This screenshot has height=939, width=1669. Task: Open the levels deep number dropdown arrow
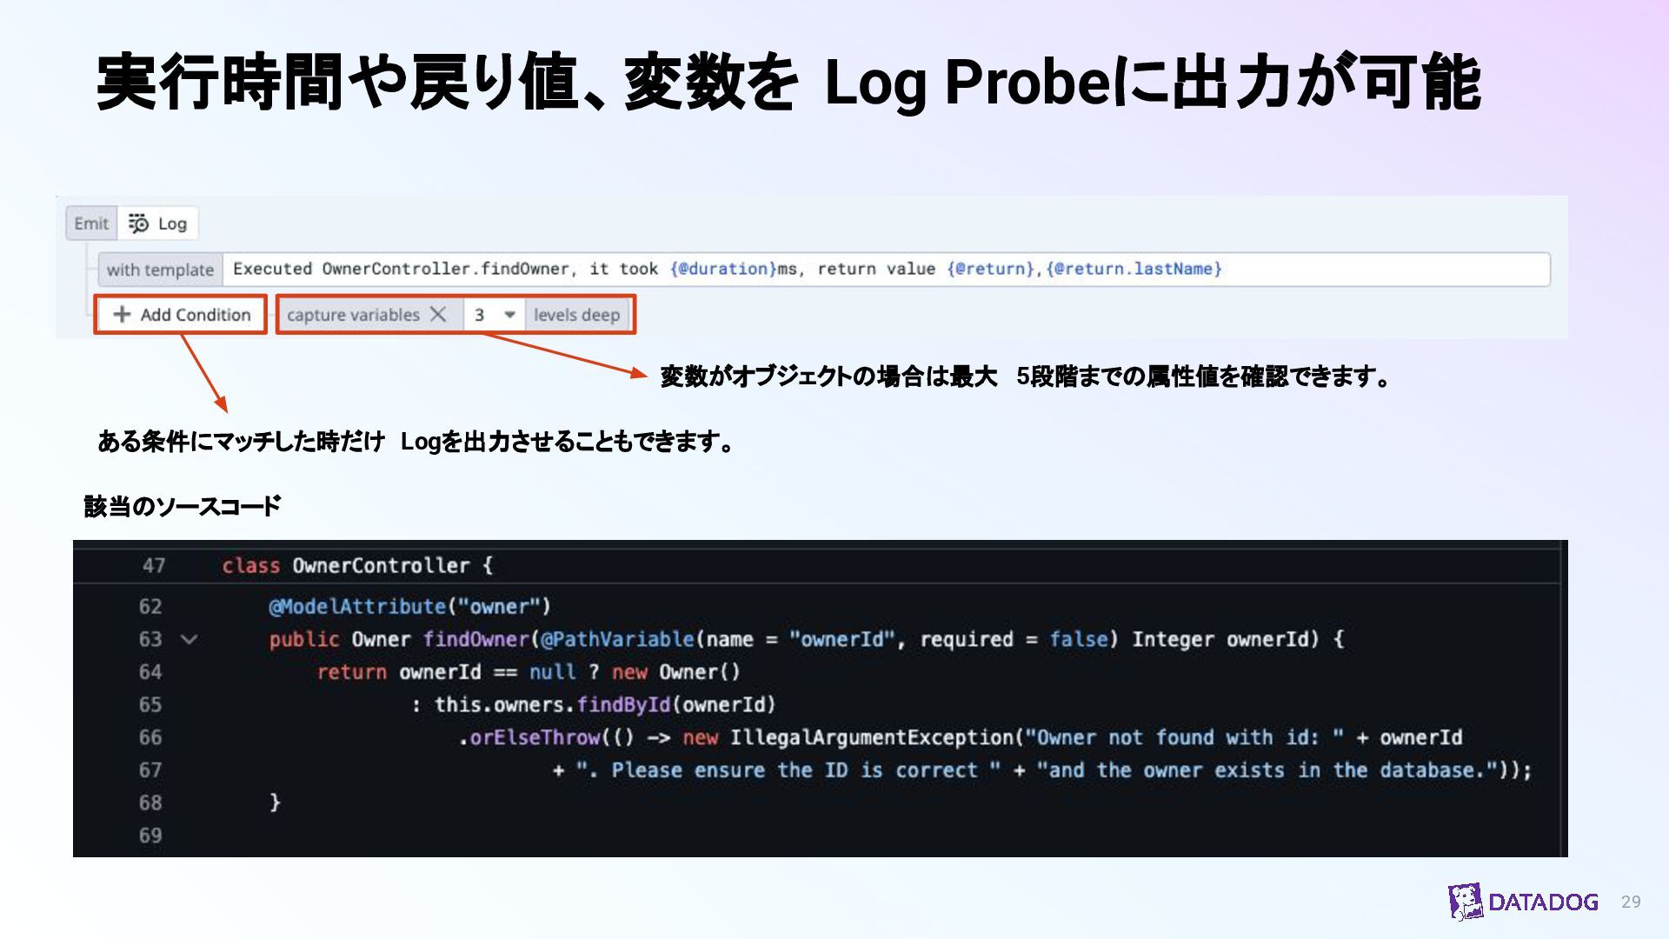pos(510,315)
